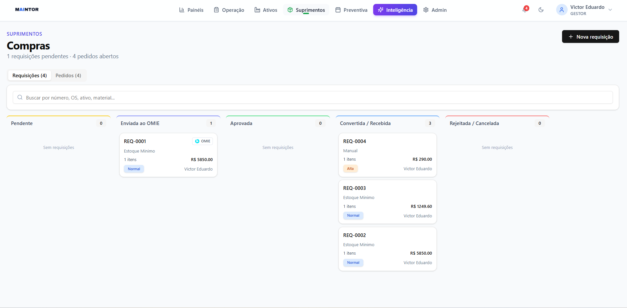The height and width of the screenshot is (308, 627).
Task: Switch to the Requisições (4) tab
Action: coord(30,76)
